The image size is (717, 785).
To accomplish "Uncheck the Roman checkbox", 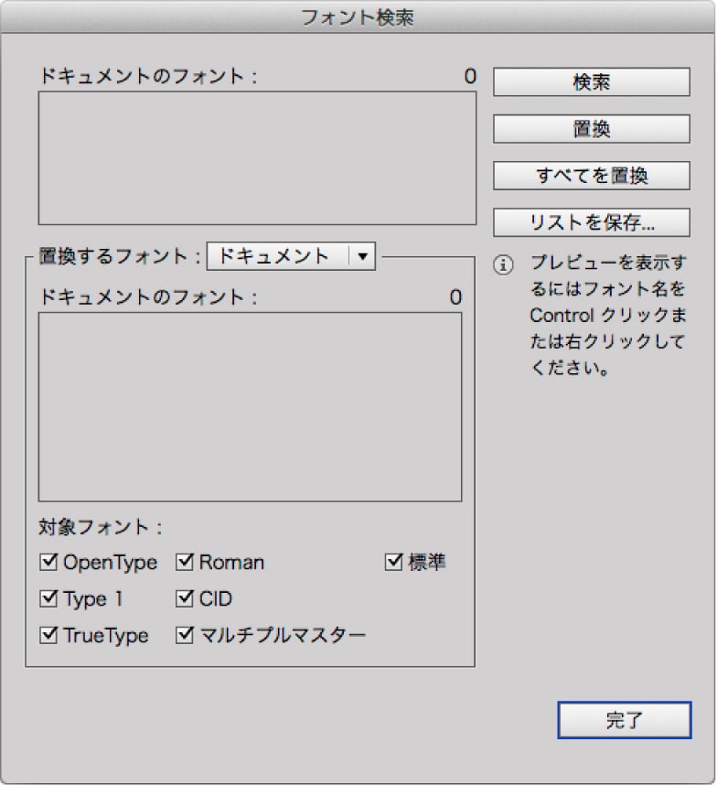I will 185,562.
